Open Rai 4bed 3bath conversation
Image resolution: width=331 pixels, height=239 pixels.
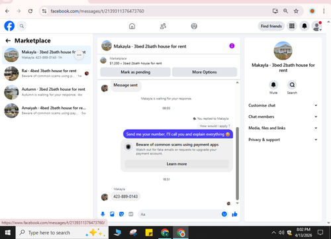(46, 73)
